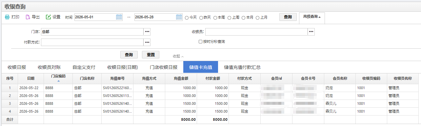Click 收起 to collapse filters
Viewport: 421px width, 126px height.
(x=178, y=56)
